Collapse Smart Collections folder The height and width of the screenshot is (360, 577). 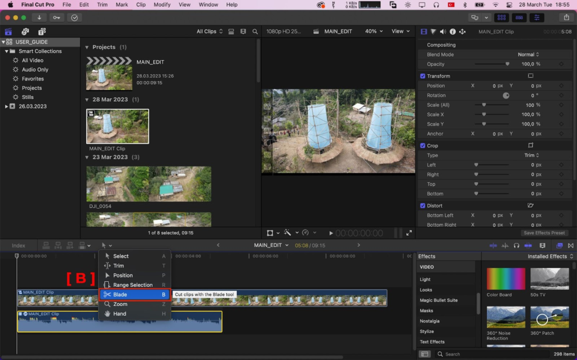pos(6,51)
